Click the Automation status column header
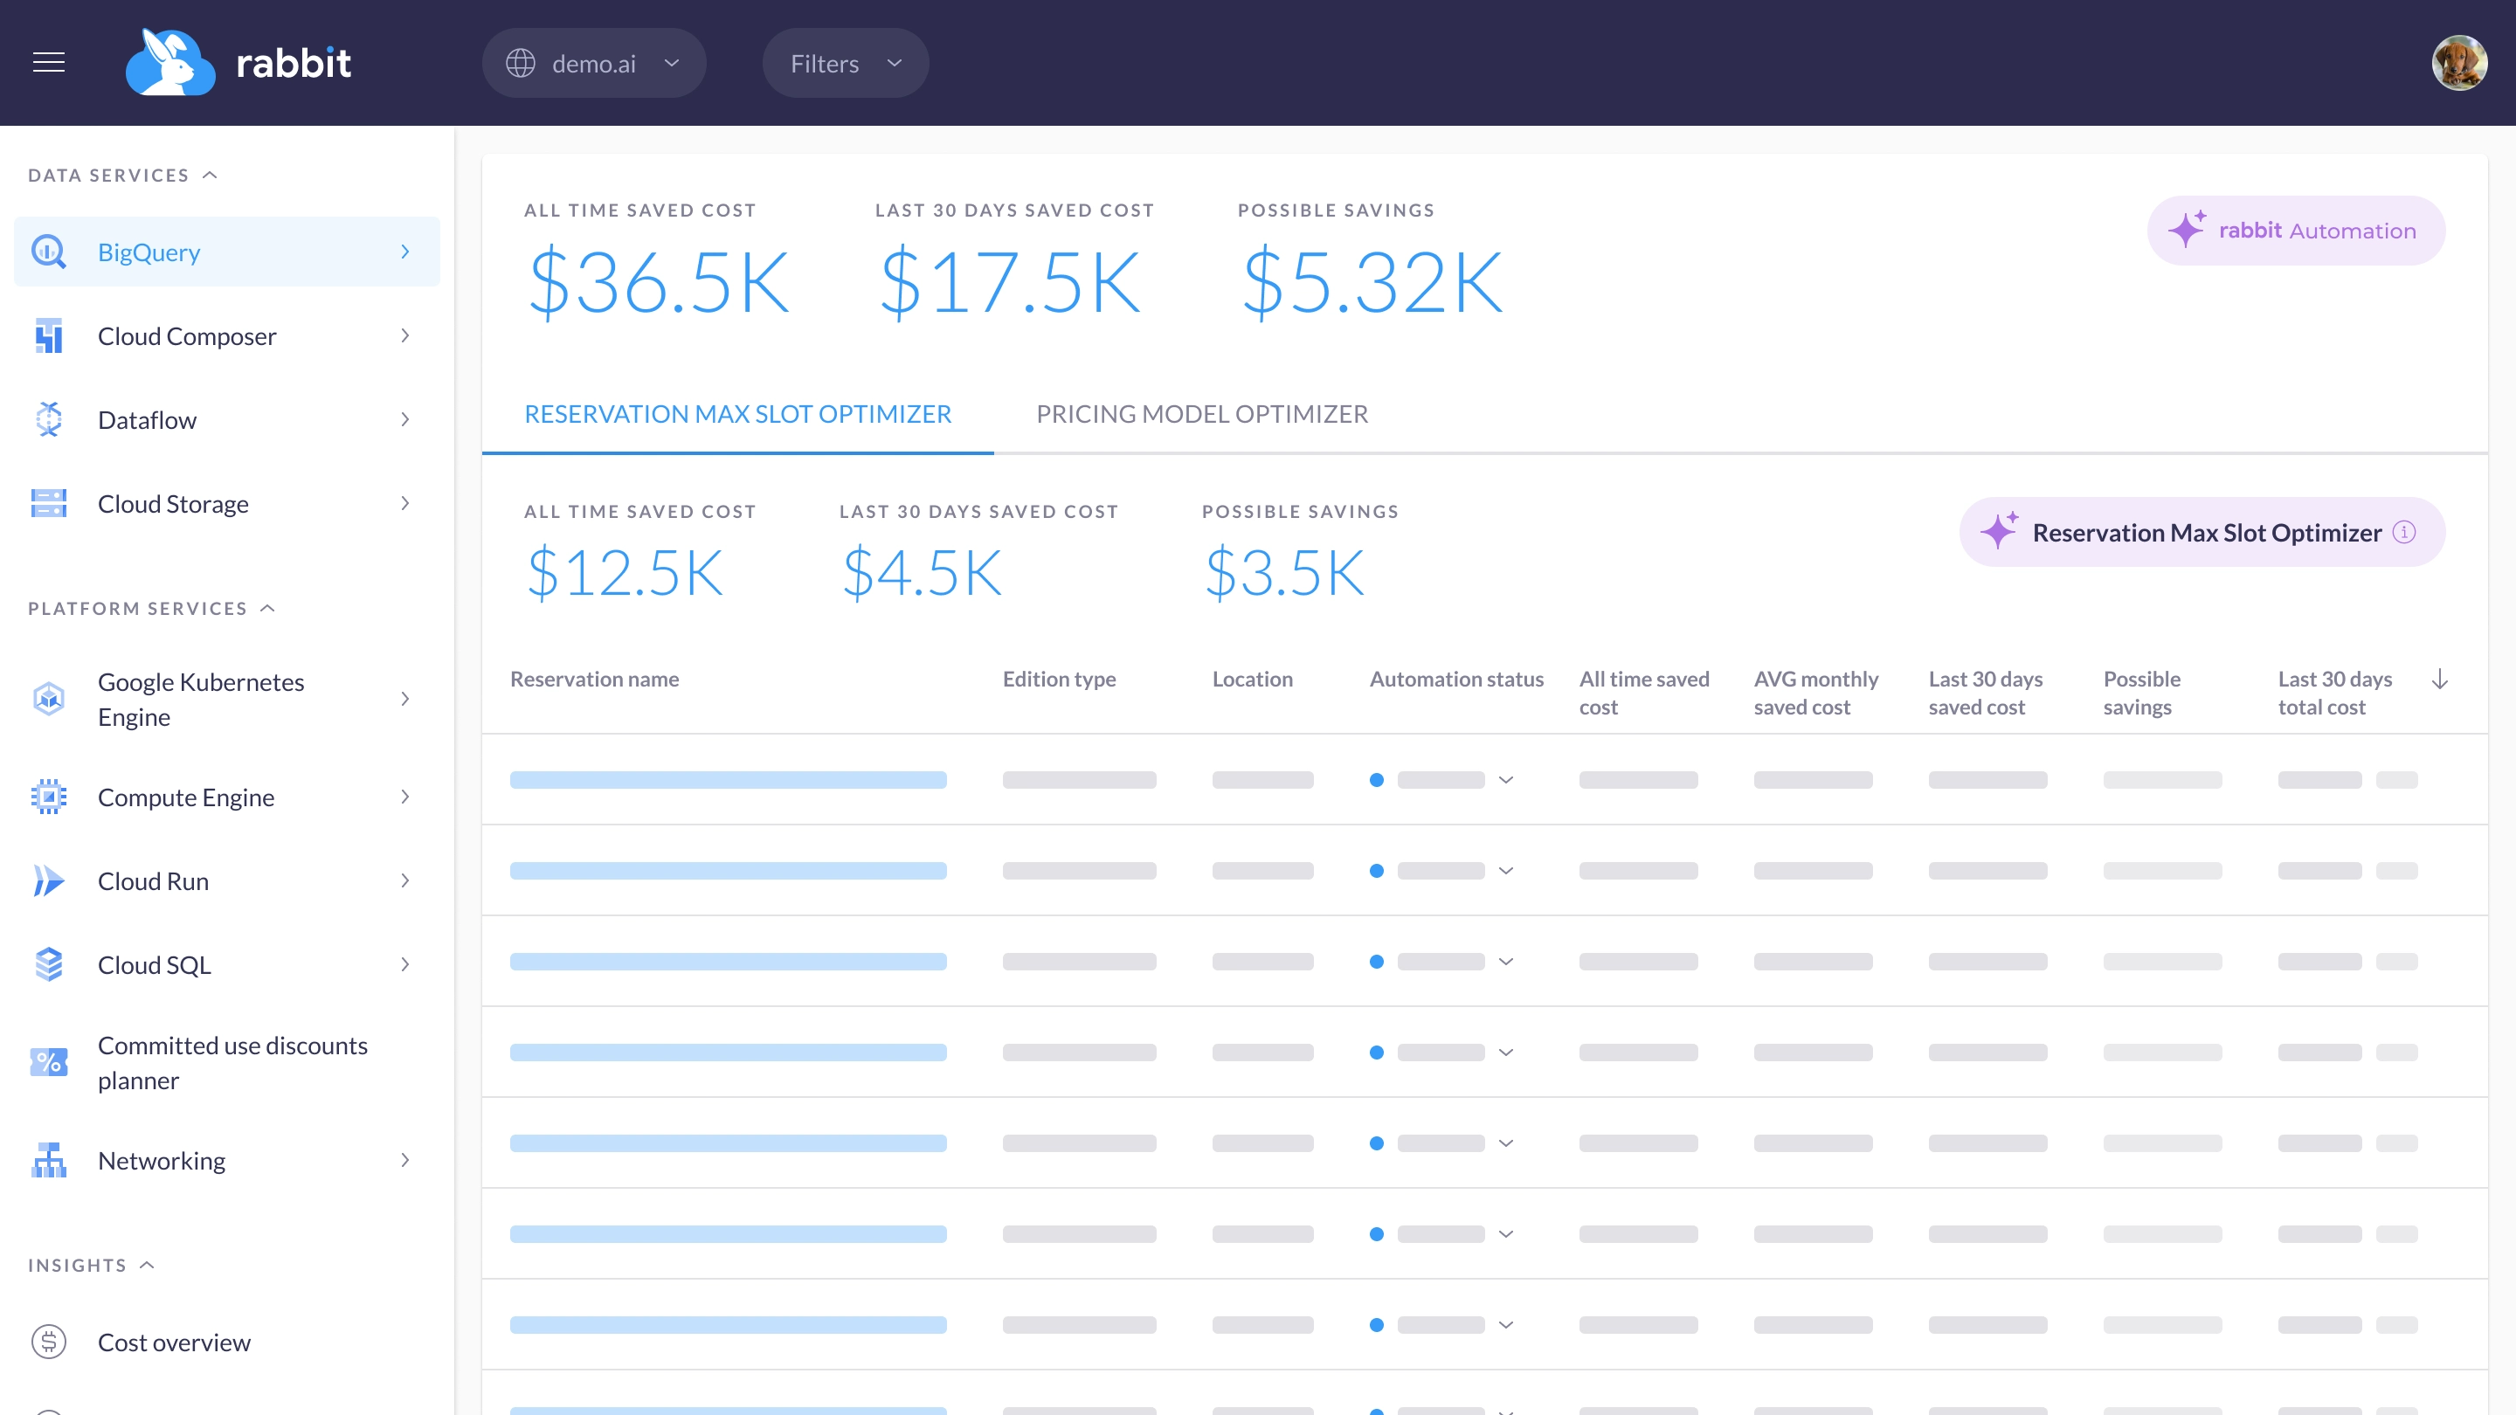 (x=1456, y=679)
